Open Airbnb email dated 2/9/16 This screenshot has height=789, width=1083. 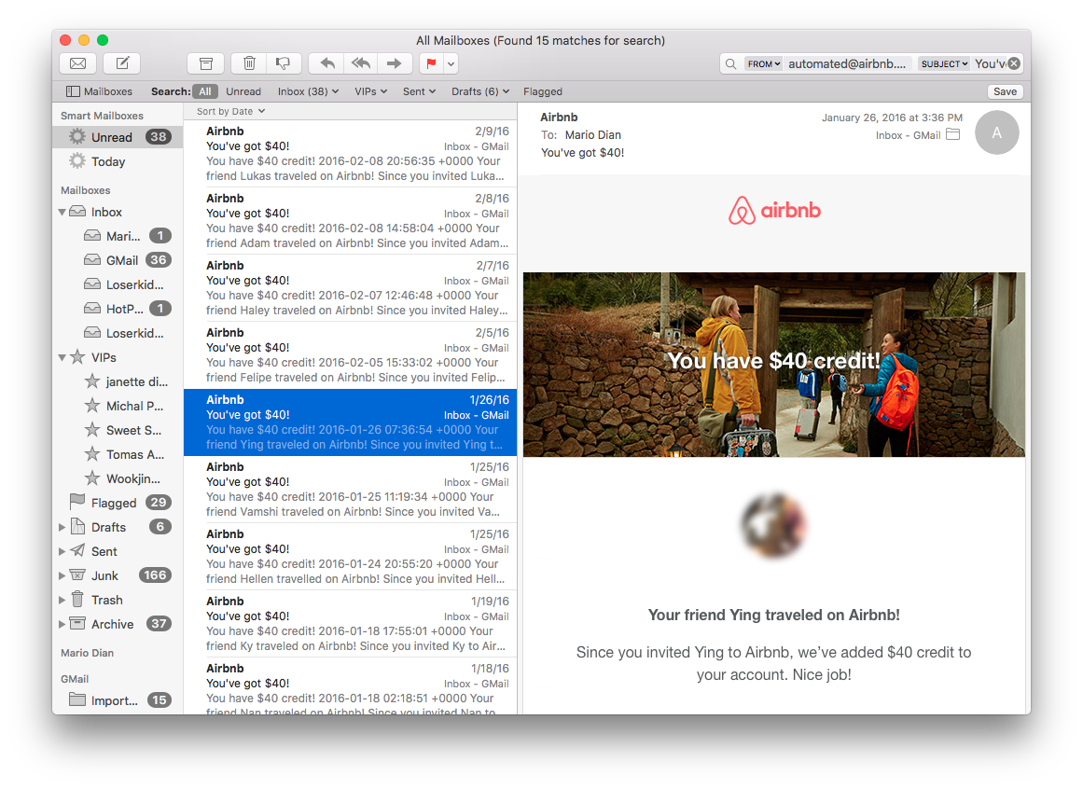pyautogui.click(x=350, y=153)
